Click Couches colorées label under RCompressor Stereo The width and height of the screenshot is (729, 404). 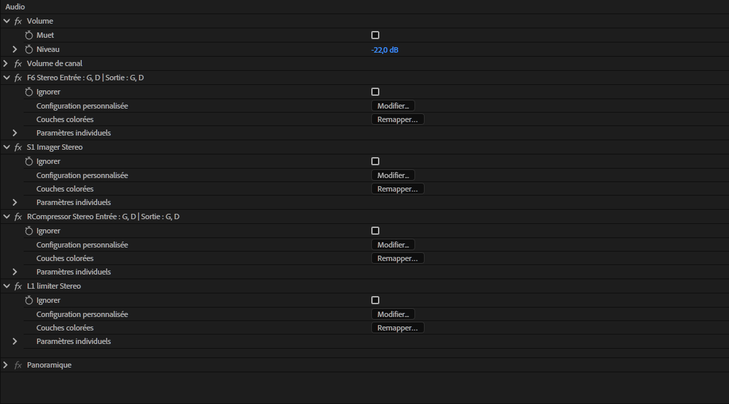[65, 258]
